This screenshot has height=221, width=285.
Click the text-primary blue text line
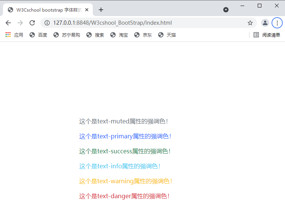click(x=125, y=136)
